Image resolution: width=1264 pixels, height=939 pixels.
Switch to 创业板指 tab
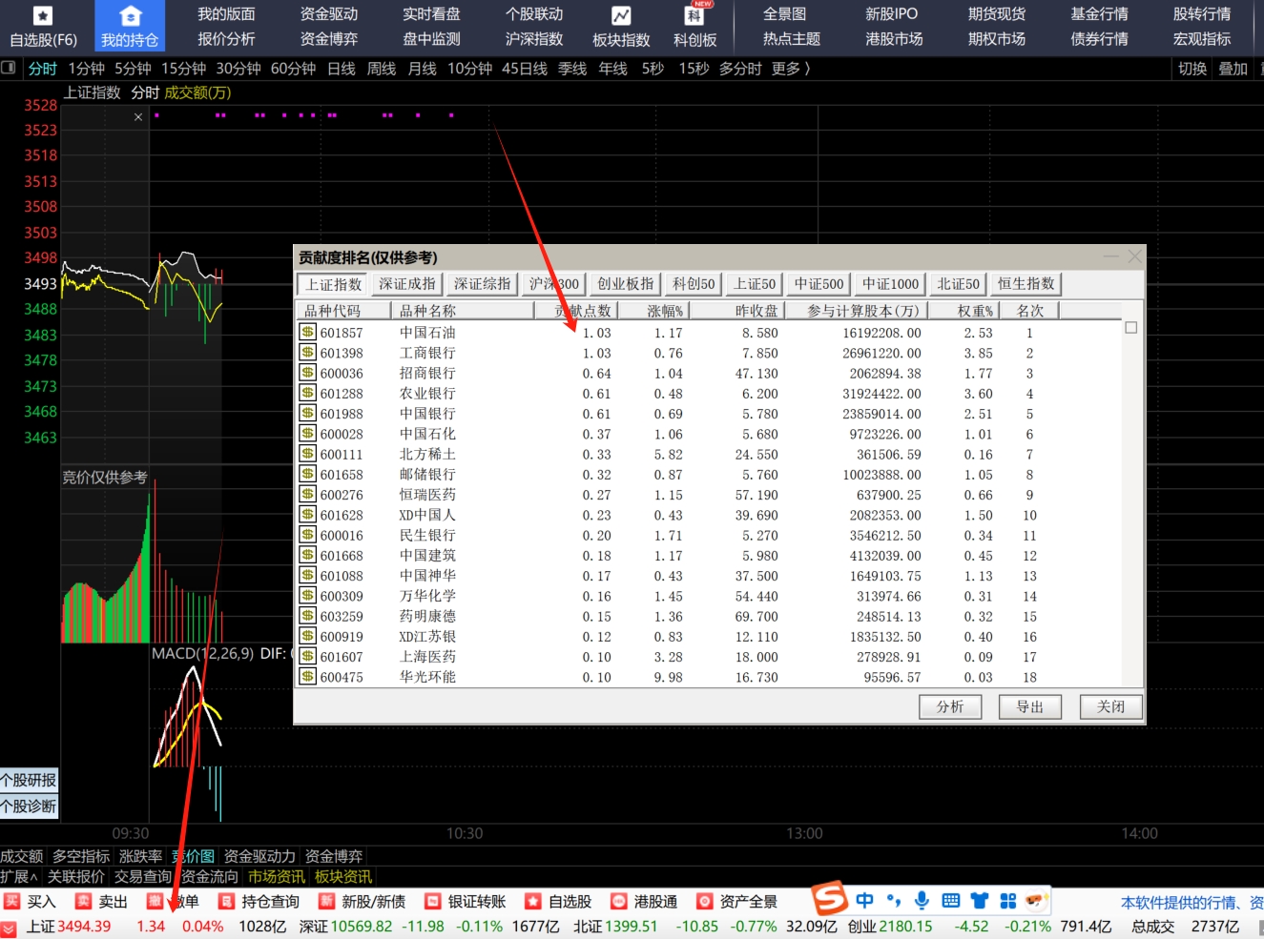click(626, 284)
